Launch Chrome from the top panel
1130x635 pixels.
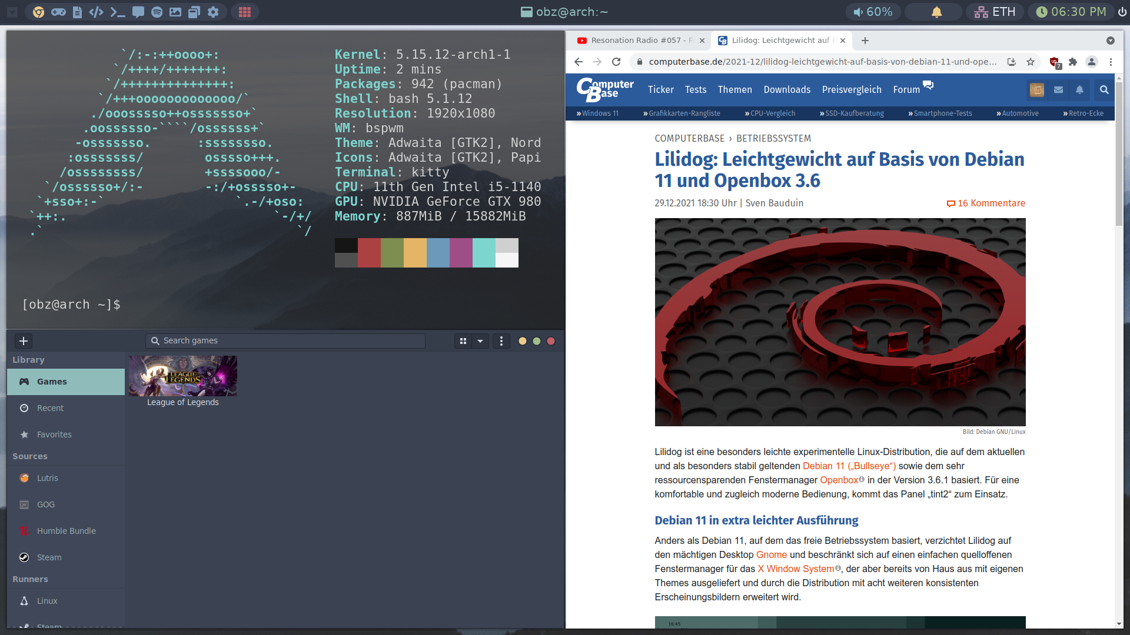tap(39, 12)
